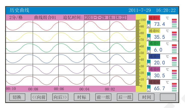Click the red 通道01 channel label
This screenshot has width=185, height=108.
(x=154, y=18)
